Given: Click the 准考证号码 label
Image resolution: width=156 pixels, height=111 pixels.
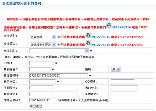Looking at the screenshot, I should coord(12,100).
